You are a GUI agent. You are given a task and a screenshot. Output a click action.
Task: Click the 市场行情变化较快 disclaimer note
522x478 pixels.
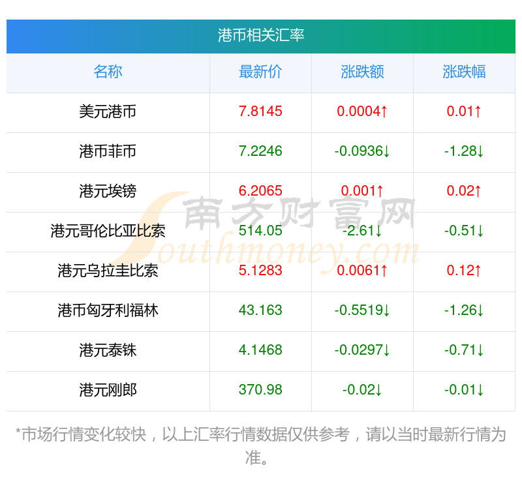pos(260,446)
